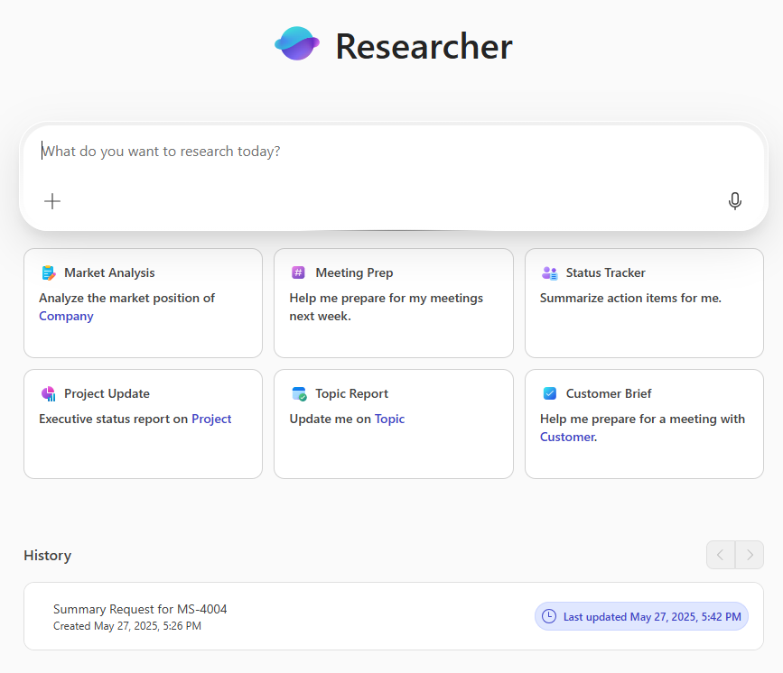Click the Researcher logo icon

tap(297, 44)
